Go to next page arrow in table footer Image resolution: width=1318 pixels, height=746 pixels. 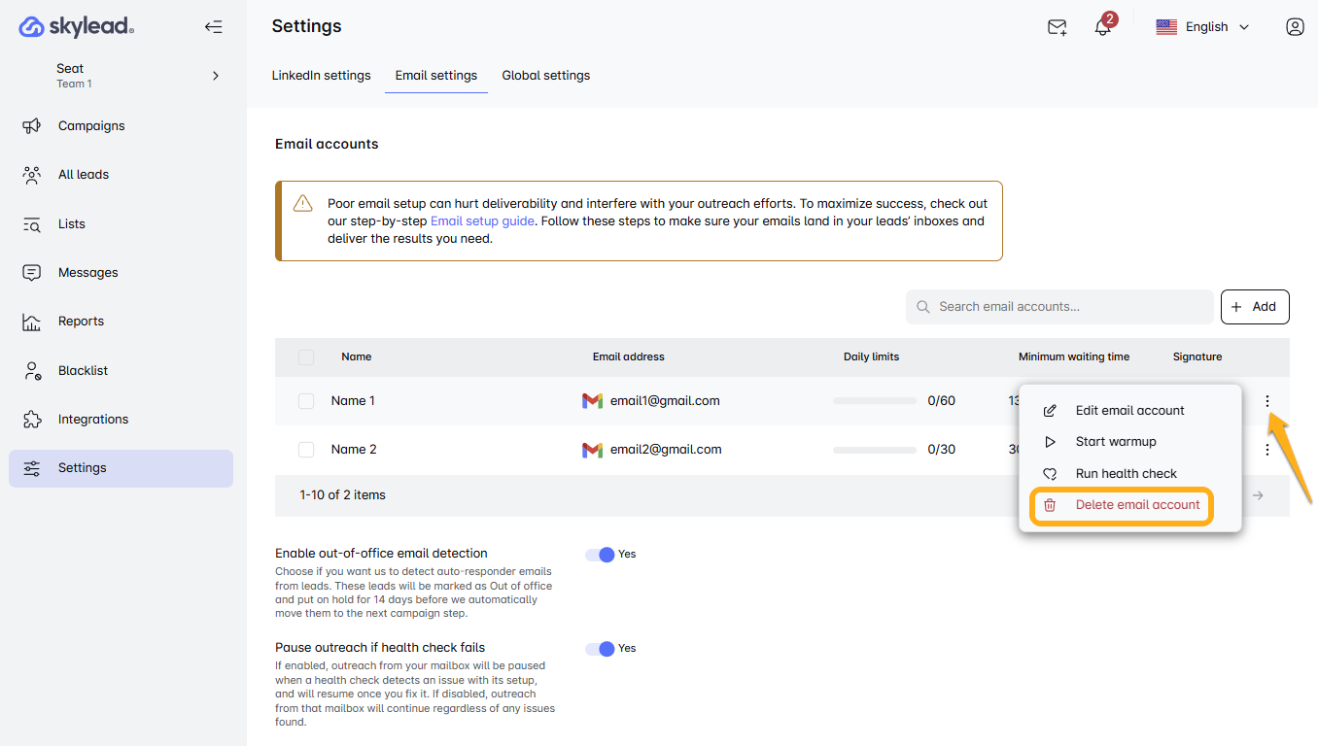click(x=1258, y=495)
